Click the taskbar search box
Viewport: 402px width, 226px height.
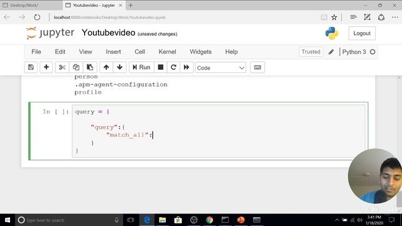69,220
